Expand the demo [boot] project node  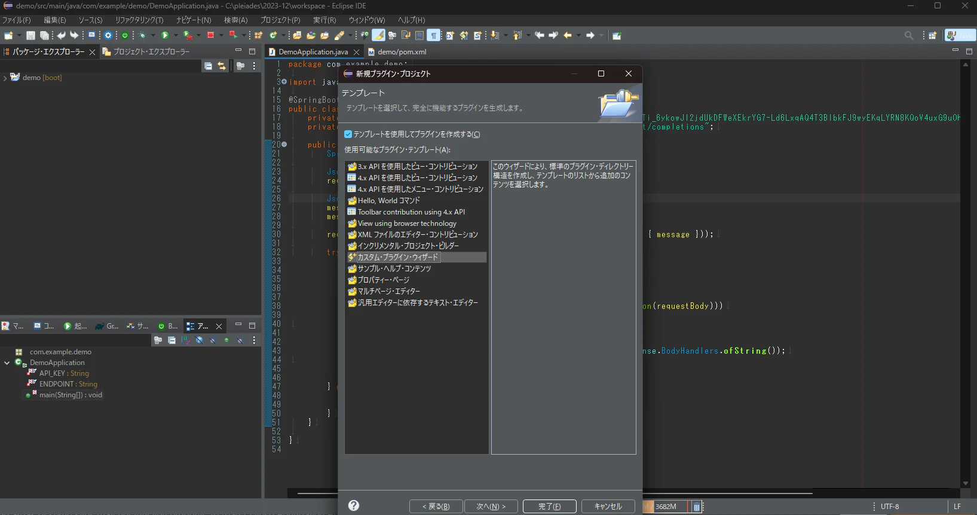click(5, 78)
